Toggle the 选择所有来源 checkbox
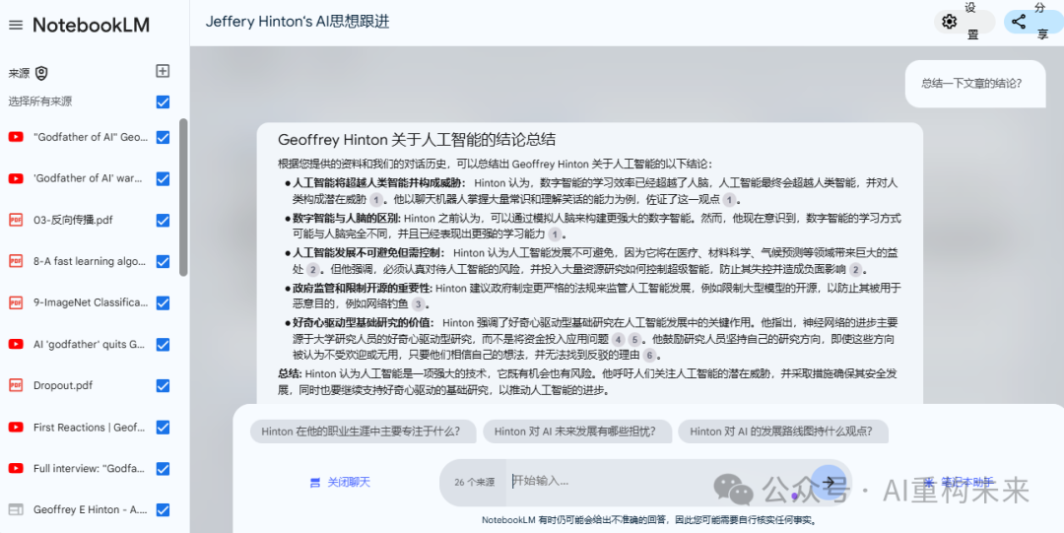The image size is (1064, 533). click(163, 101)
